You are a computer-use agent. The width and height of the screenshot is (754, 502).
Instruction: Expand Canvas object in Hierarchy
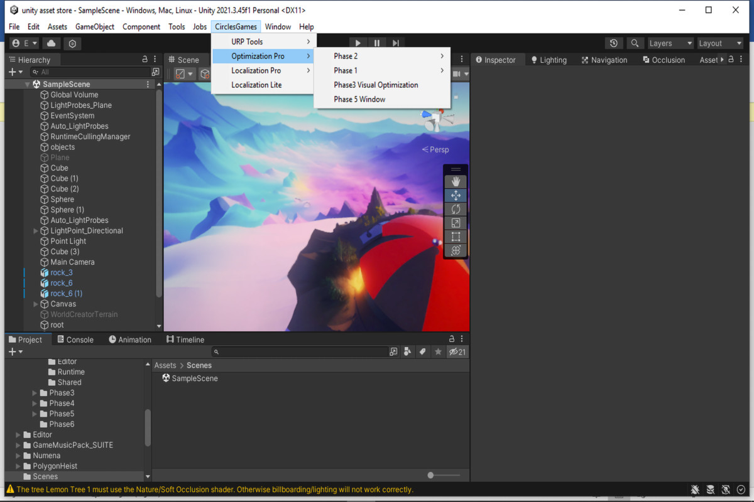[36, 304]
